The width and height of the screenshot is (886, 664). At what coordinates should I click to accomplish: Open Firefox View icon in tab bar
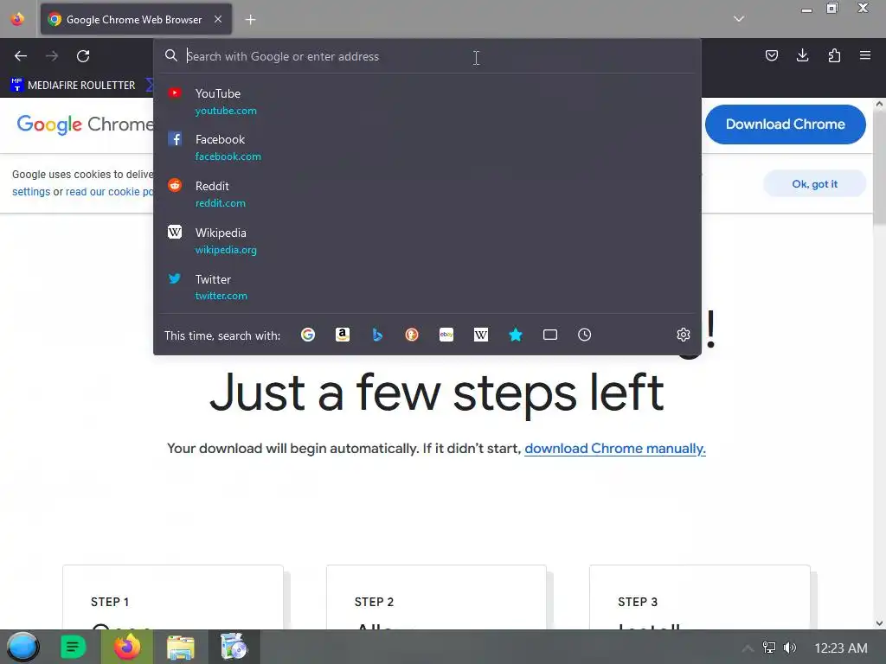coord(17,19)
